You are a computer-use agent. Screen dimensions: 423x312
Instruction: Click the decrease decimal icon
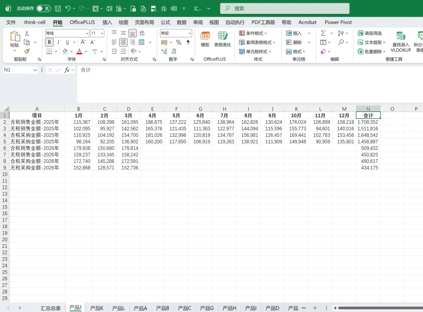(174, 51)
